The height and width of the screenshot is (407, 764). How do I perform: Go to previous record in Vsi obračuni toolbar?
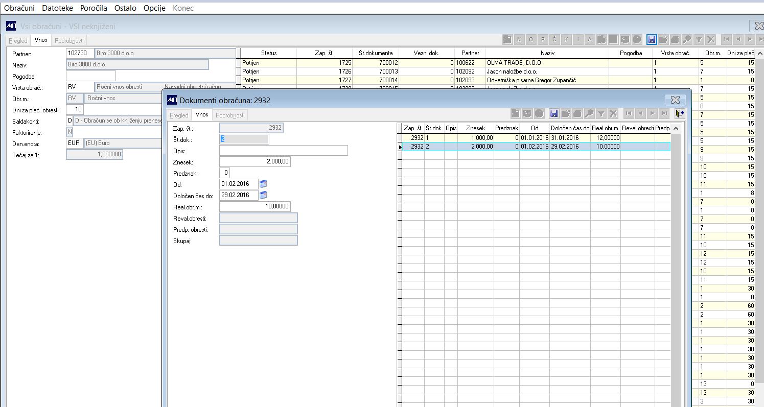(x=738, y=39)
